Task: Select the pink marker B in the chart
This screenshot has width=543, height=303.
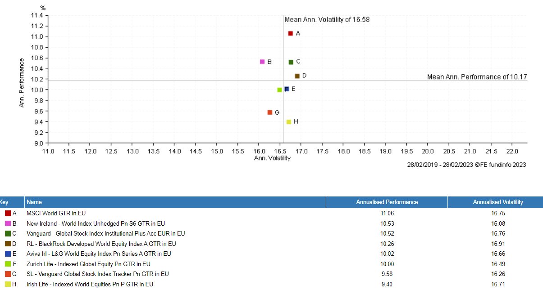Action: 262,62
